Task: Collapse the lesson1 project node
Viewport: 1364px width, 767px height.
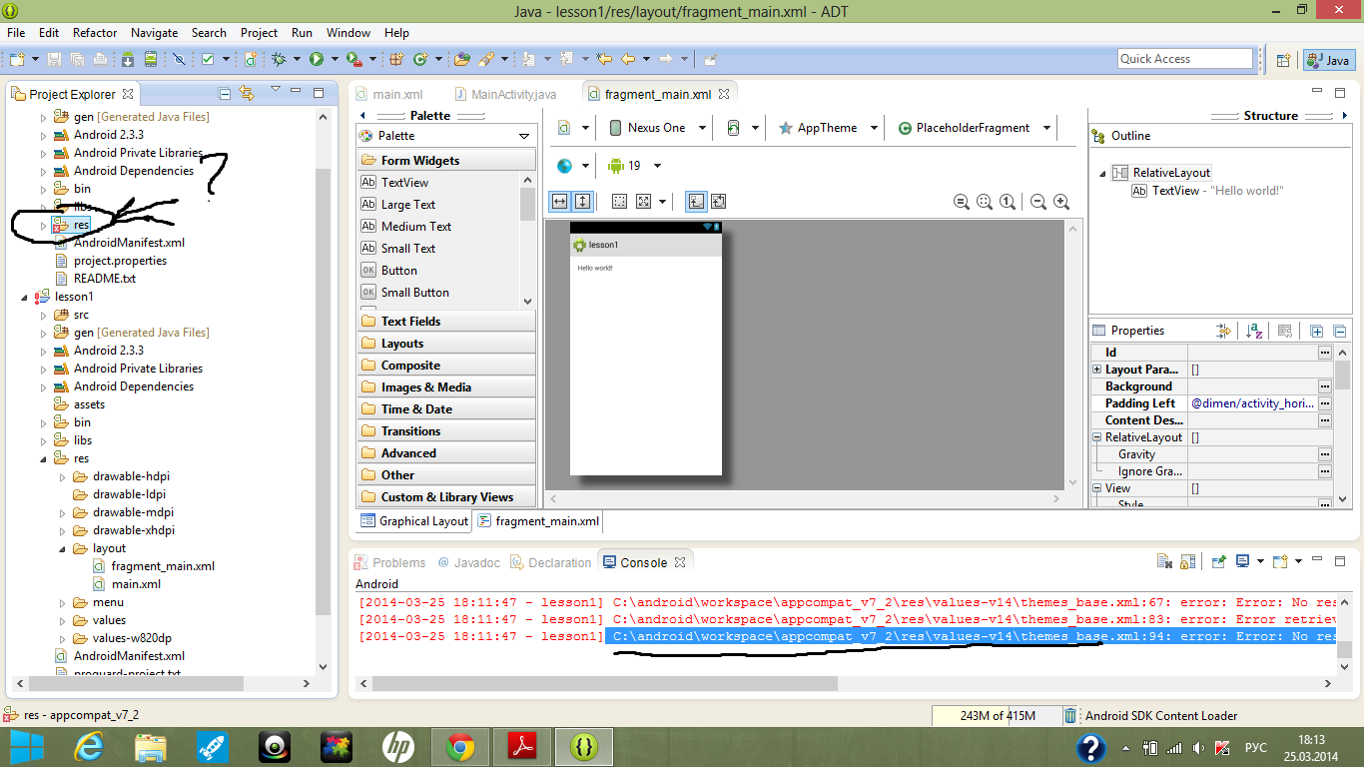Action: coord(25,297)
